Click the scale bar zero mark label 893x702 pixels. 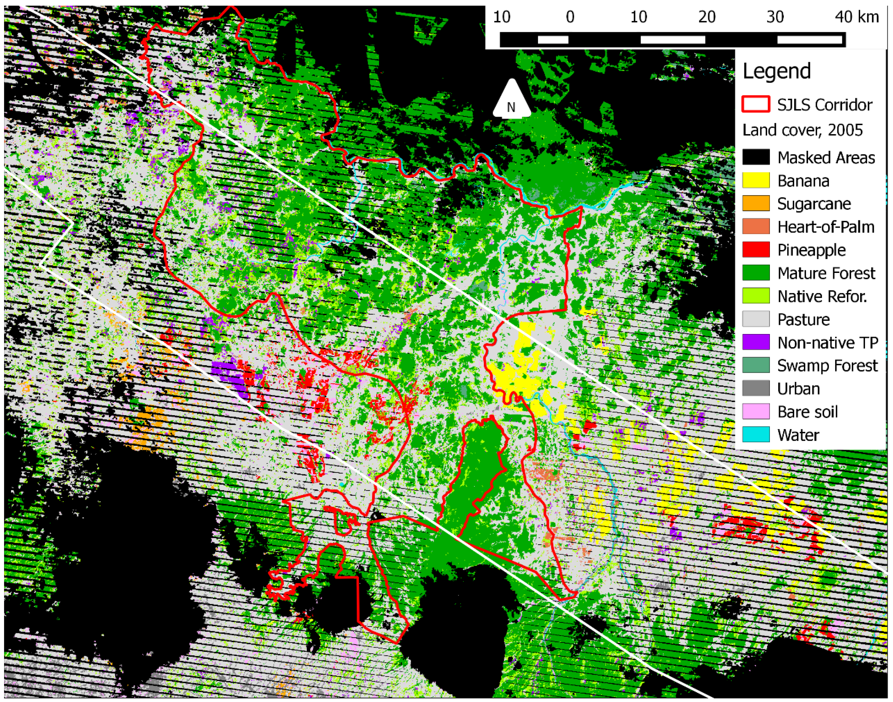pyautogui.click(x=570, y=17)
